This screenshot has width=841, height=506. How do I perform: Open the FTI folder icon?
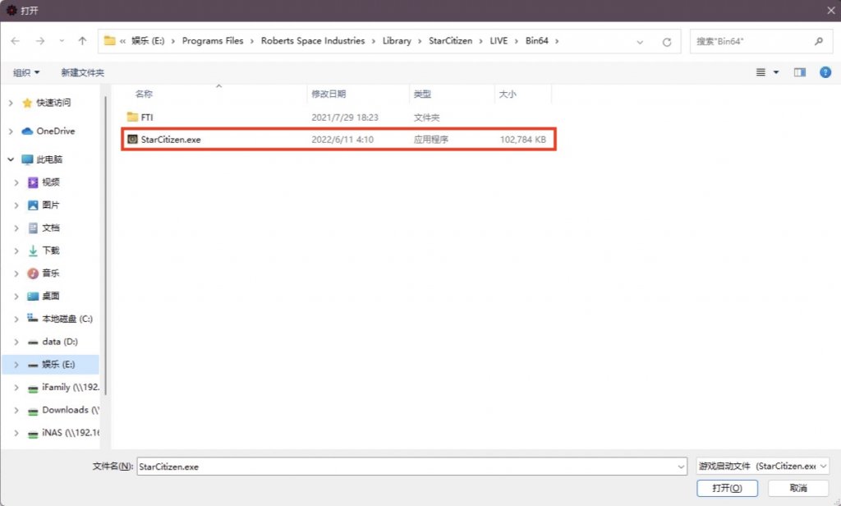click(x=132, y=117)
